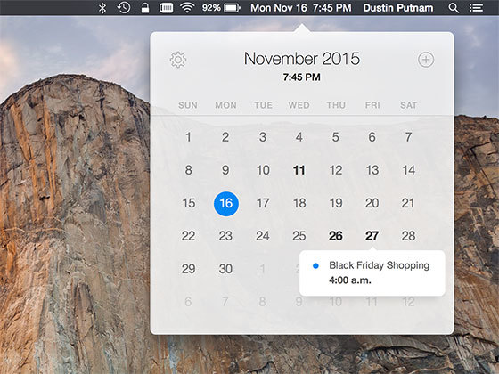The height and width of the screenshot is (374, 499).
Task: Pick date 3 in first week
Action: pos(263,137)
